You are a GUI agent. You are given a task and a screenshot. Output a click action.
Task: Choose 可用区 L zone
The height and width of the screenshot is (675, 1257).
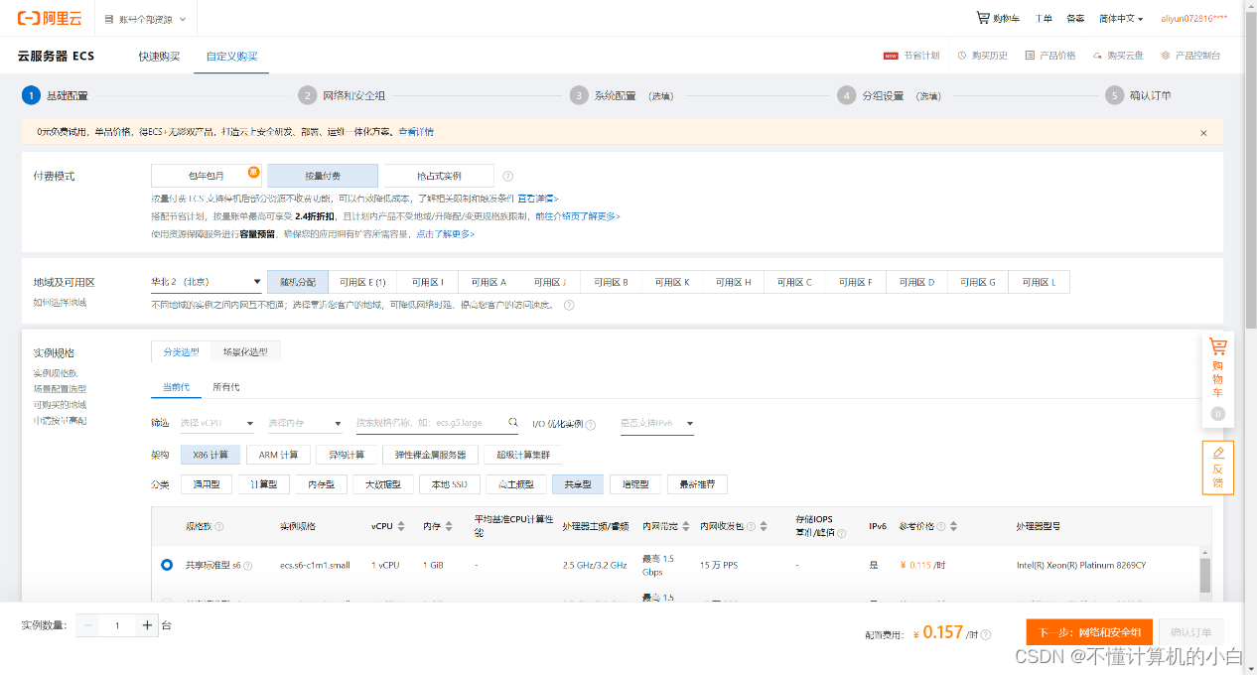pyautogui.click(x=1040, y=282)
